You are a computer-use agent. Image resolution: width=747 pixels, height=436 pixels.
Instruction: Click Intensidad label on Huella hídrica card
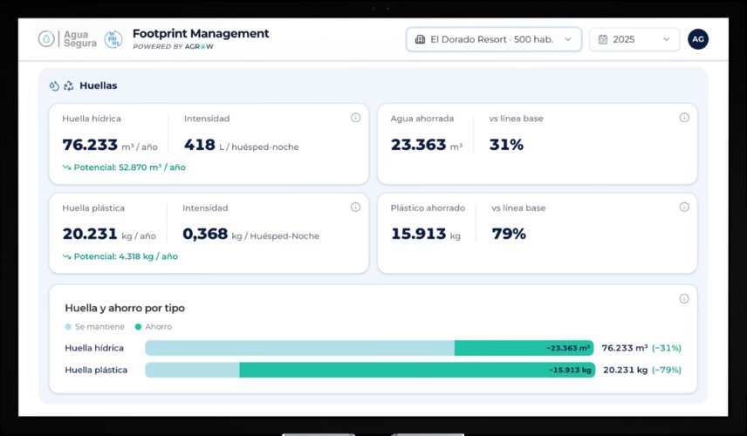tap(207, 119)
